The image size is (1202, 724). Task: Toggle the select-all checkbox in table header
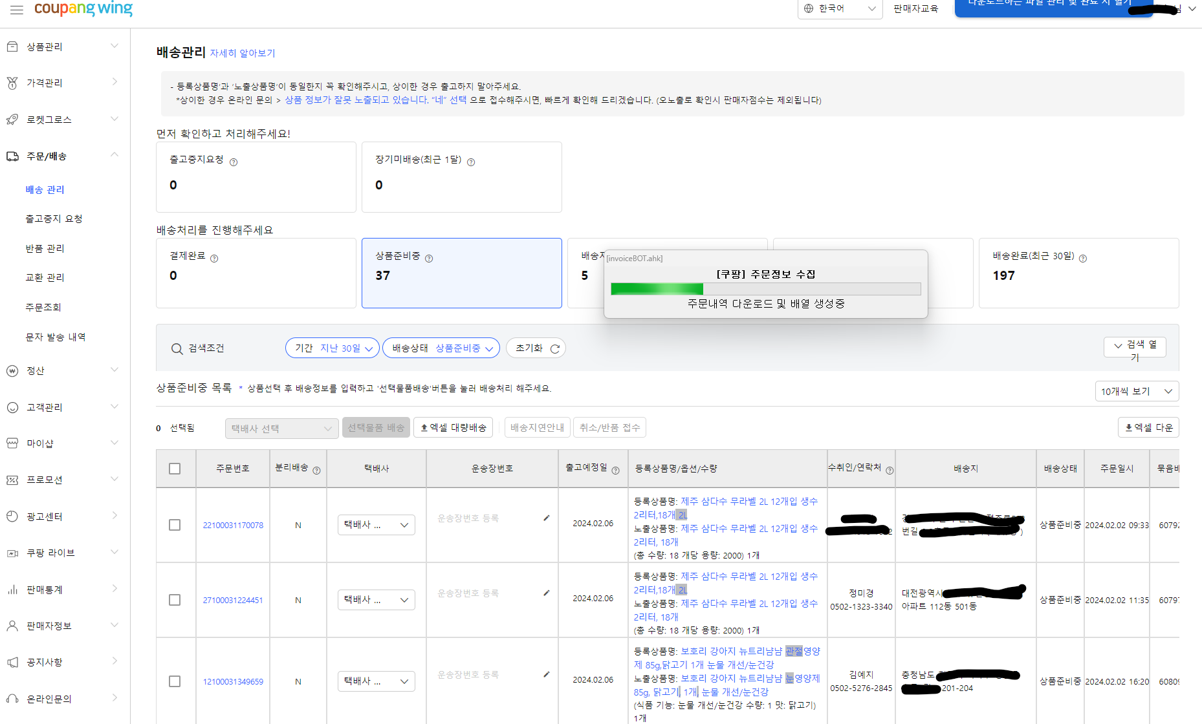175,469
